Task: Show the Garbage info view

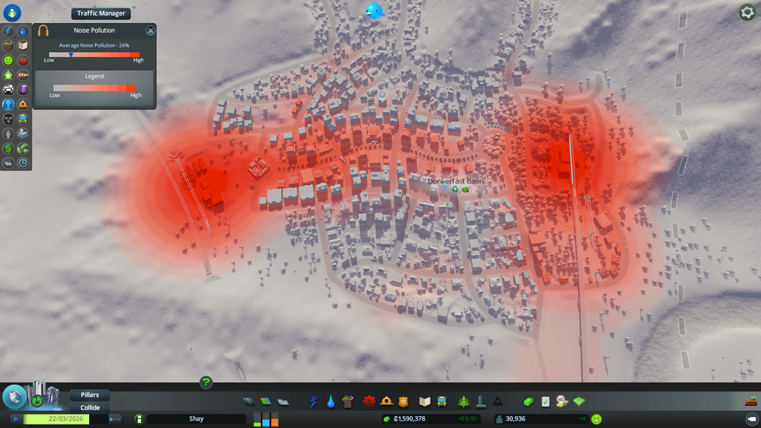Action: (8, 45)
